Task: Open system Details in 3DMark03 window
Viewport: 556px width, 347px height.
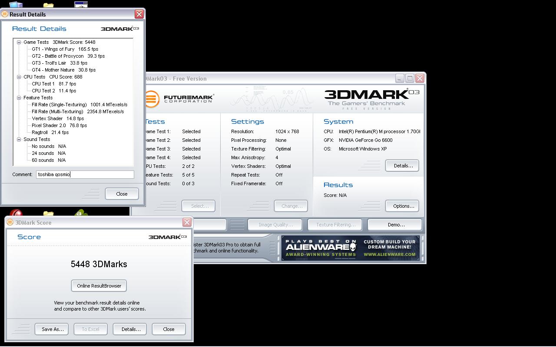Action: click(x=403, y=166)
